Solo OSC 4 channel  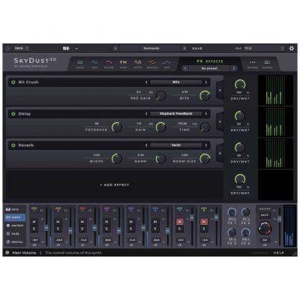106,229
